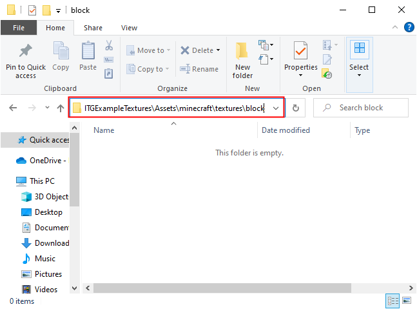Open the address bar history dropdown
The image size is (417, 309).
276,108
